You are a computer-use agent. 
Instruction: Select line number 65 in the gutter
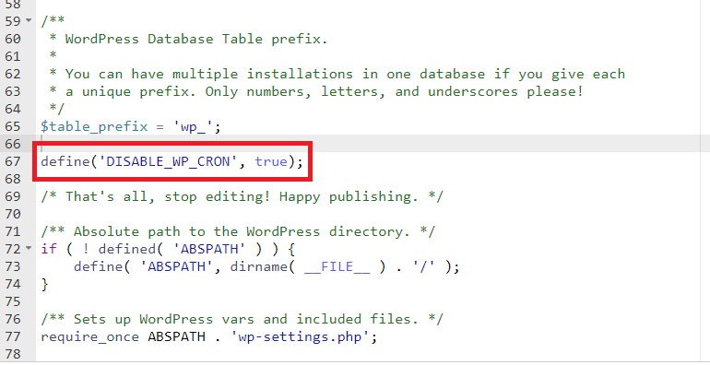point(13,126)
